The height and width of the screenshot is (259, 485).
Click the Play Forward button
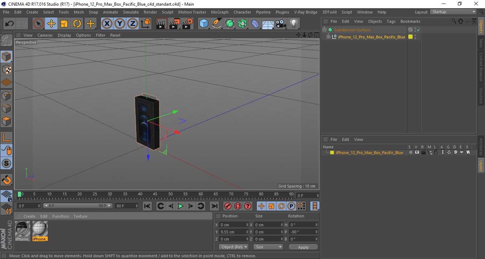point(181,206)
